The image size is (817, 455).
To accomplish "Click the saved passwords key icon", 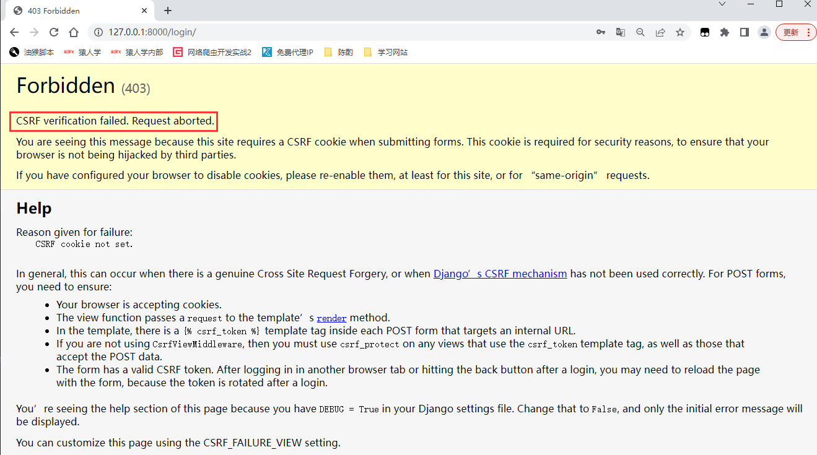I will pos(600,32).
